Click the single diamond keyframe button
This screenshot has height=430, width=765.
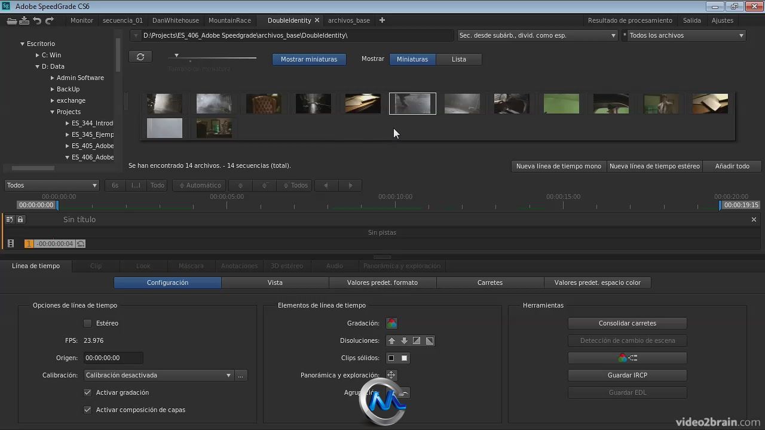[240, 185]
